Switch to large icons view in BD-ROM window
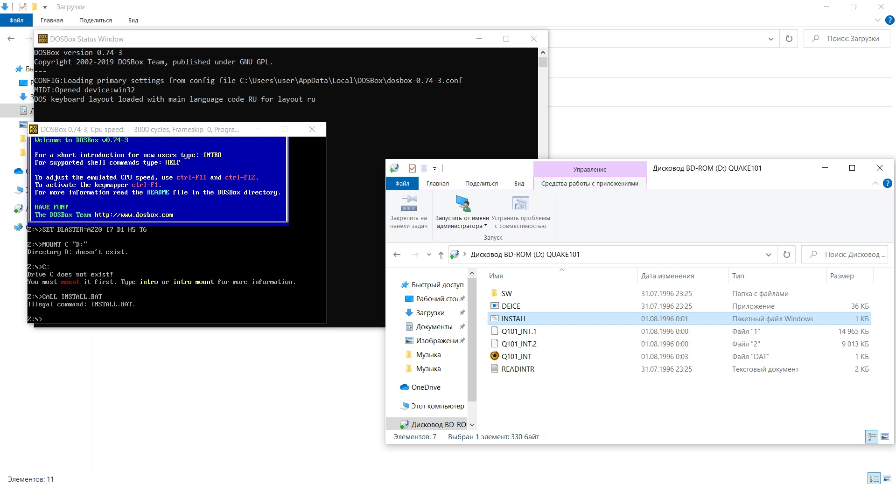The image size is (896, 484). [x=885, y=437]
